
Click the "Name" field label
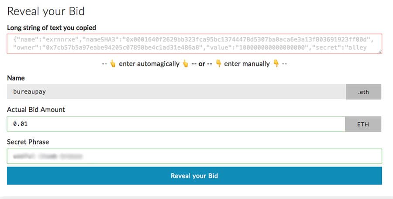tap(16, 78)
